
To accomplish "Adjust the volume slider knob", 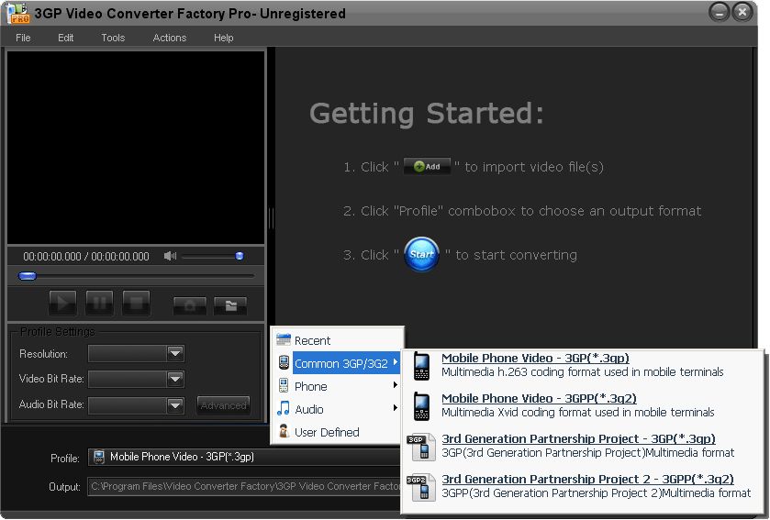I will [240, 256].
